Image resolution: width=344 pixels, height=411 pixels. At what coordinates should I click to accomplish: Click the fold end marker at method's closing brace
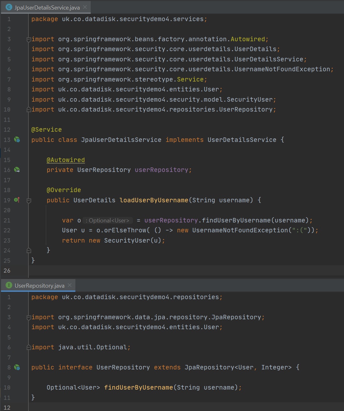pos(29,250)
